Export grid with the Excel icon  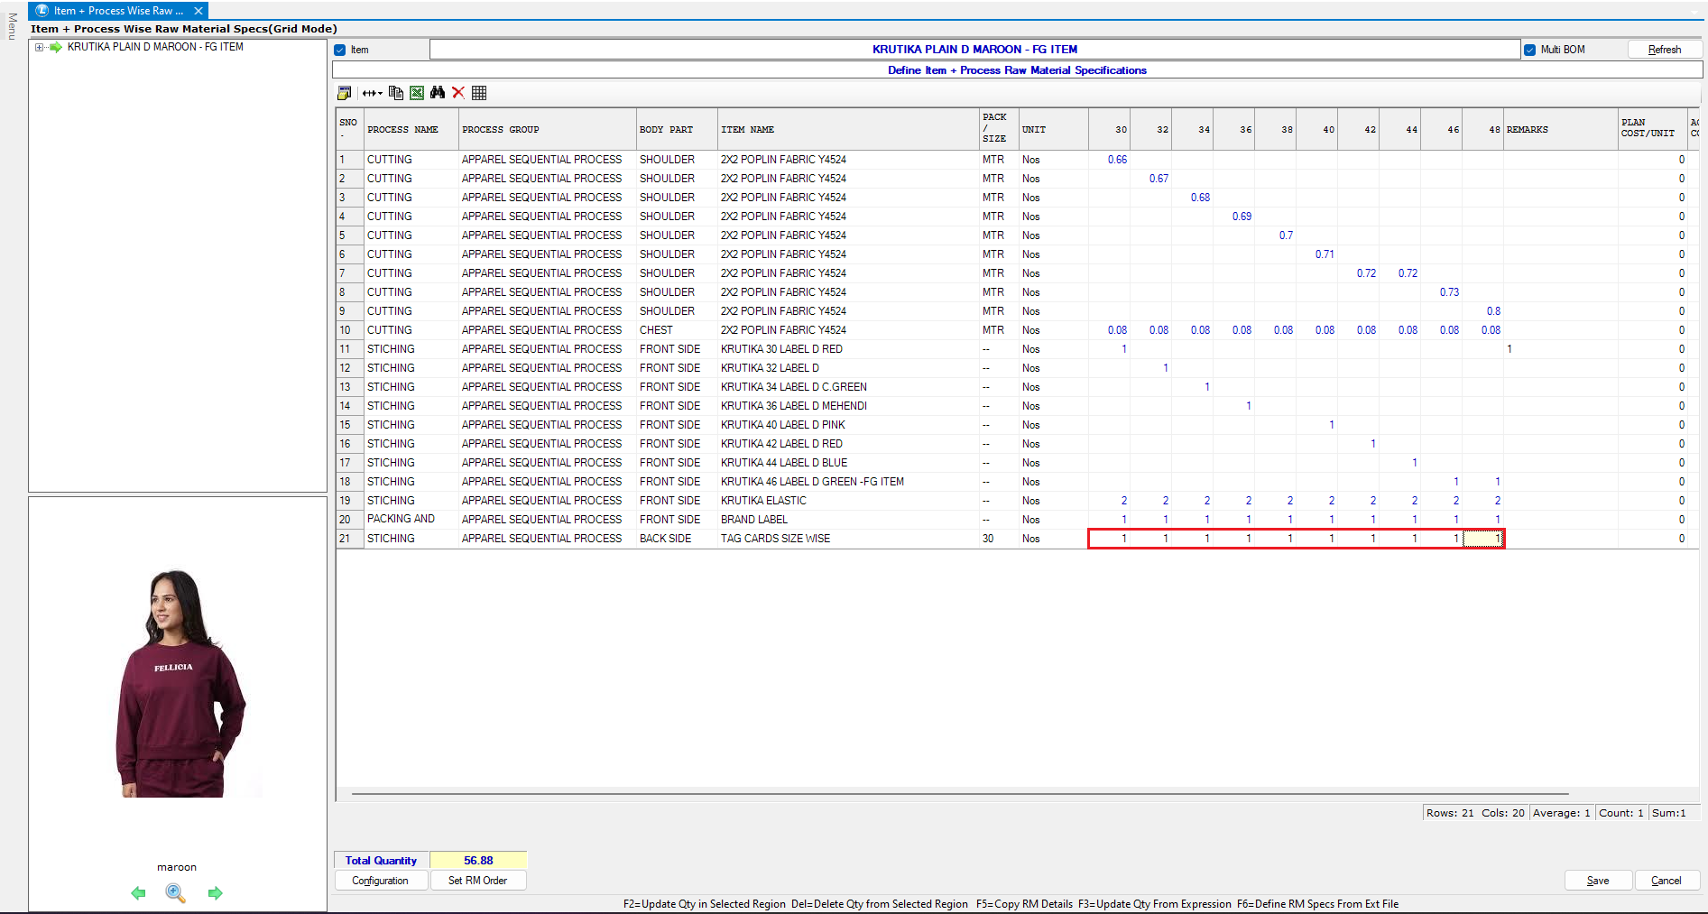[x=417, y=93]
